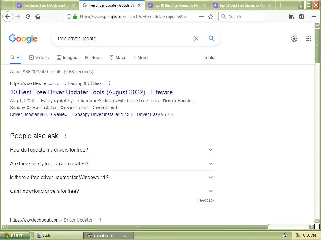The image size is (321, 240).
Task: Open the Tools search options
Action: tap(209, 57)
